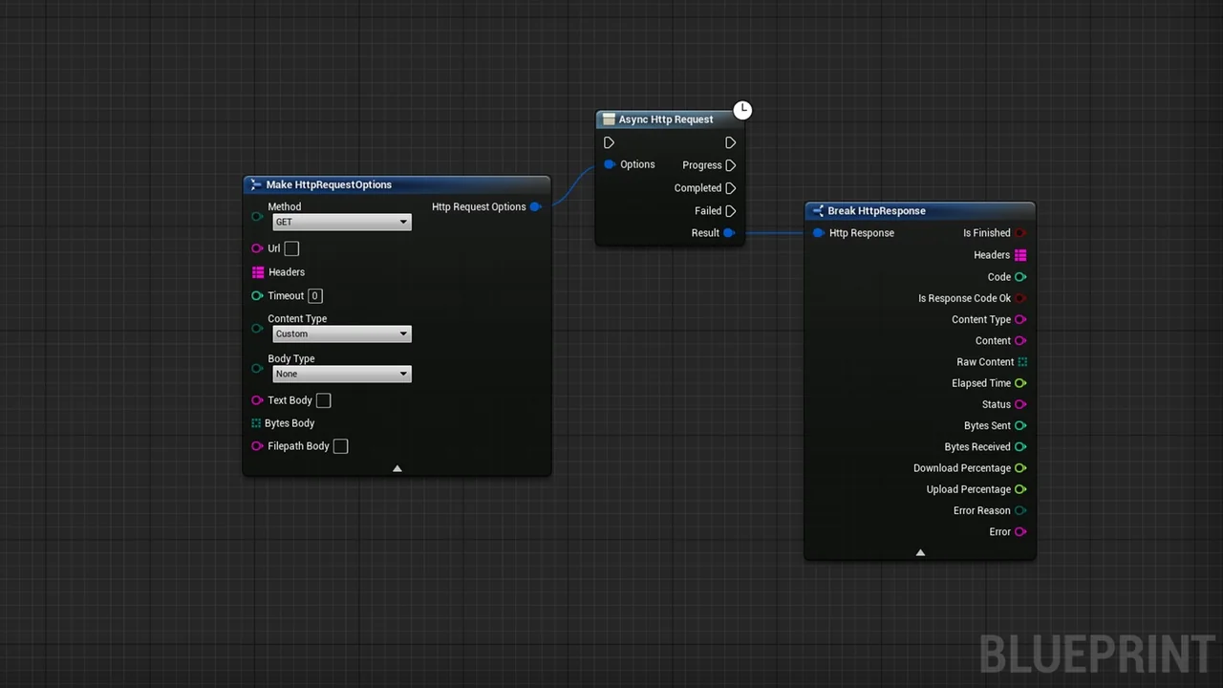Click the Bytes Body array pin
Image resolution: width=1223 pixels, height=688 pixels.
pos(256,423)
